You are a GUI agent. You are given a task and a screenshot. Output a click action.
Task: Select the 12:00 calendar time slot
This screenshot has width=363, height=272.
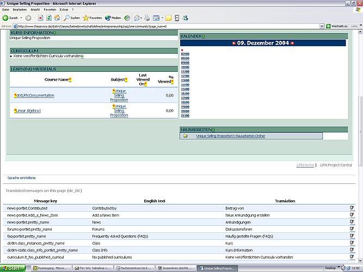185,76
